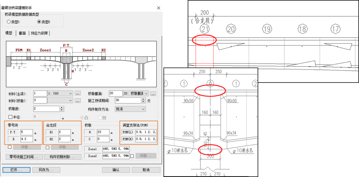Click the 桥墩截面 number input field
Screen dimensions: 359x177
pos(116,93)
